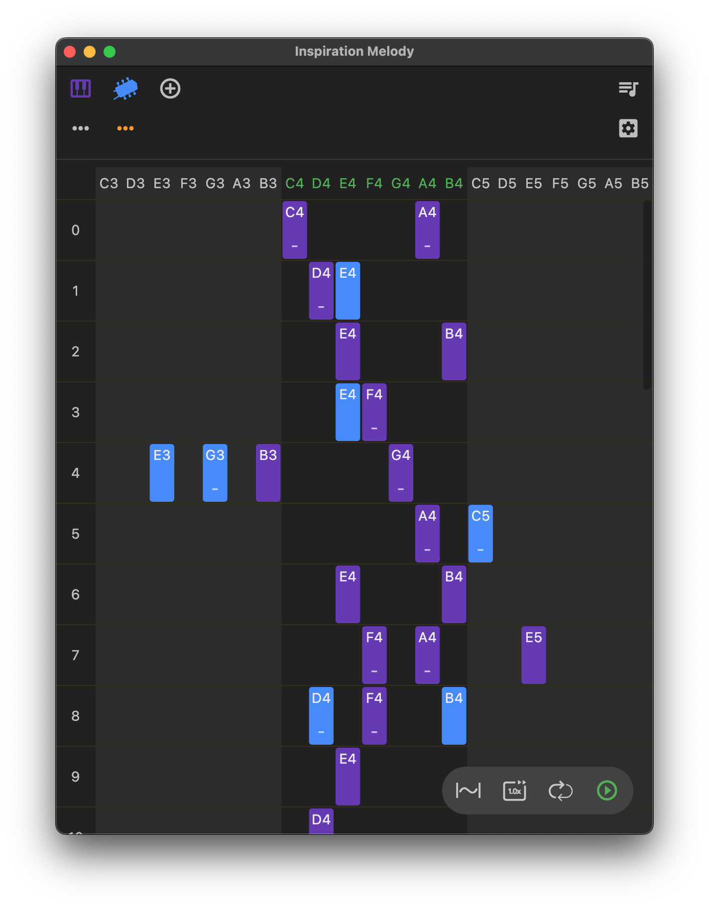Click the waveform curve icon

(469, 791)
